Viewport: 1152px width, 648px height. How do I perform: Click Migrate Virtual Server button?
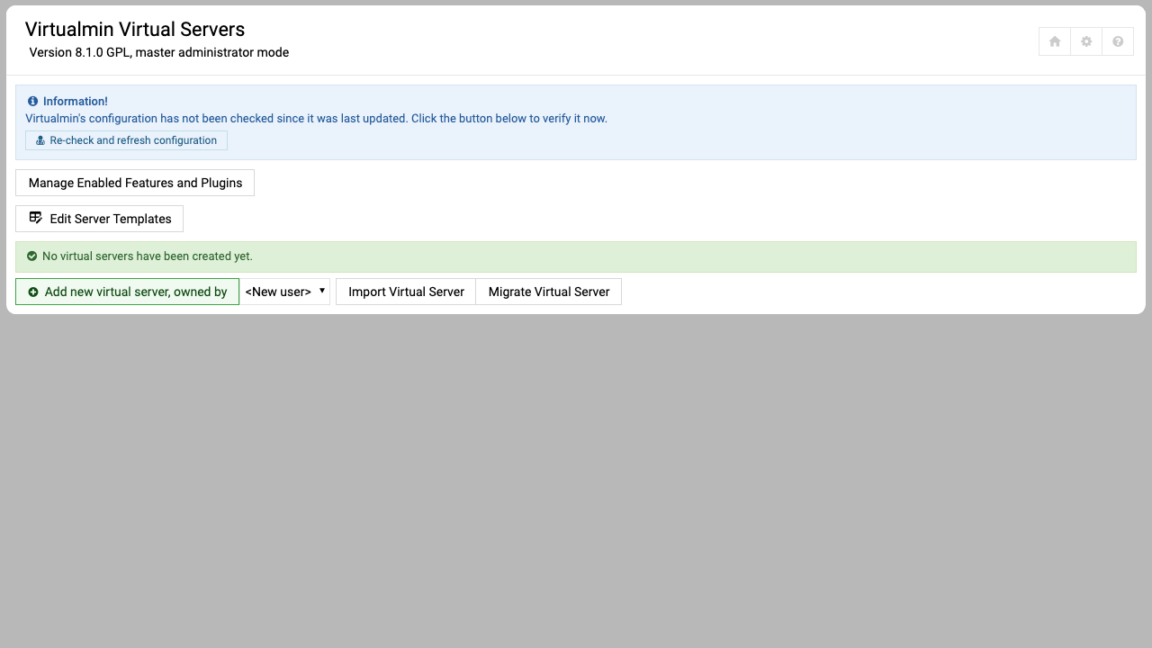(x=549, y=292)
